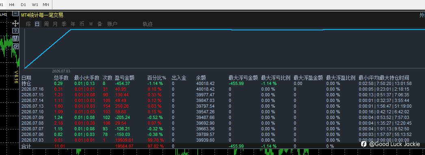Viewport: 425px width, 155px height.
Task: Click the 19939.61 profit value for 07.03
Action: click(124, 140)
